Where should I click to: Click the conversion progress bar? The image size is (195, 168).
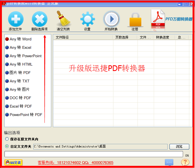point(94,154)
